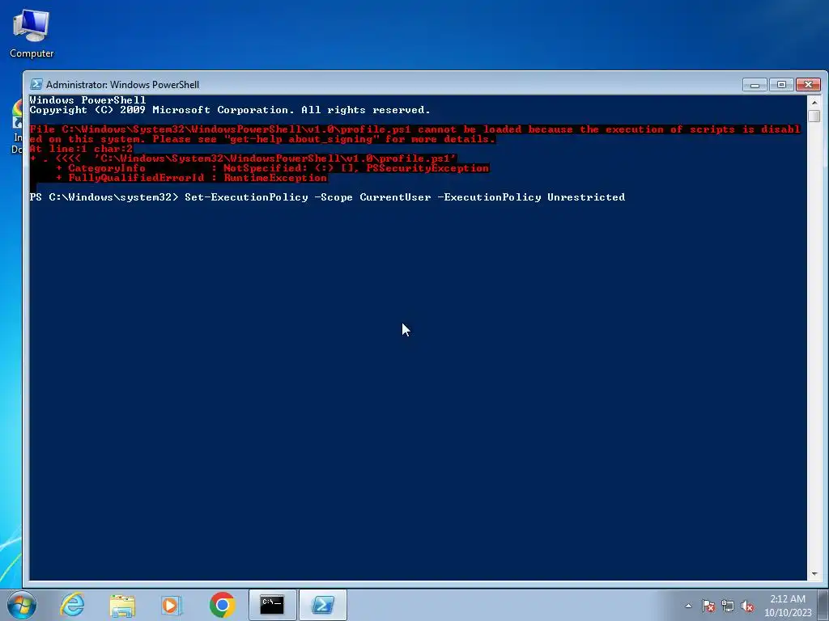
Task: Open the Windows Start orb
Action: (22, 605)
